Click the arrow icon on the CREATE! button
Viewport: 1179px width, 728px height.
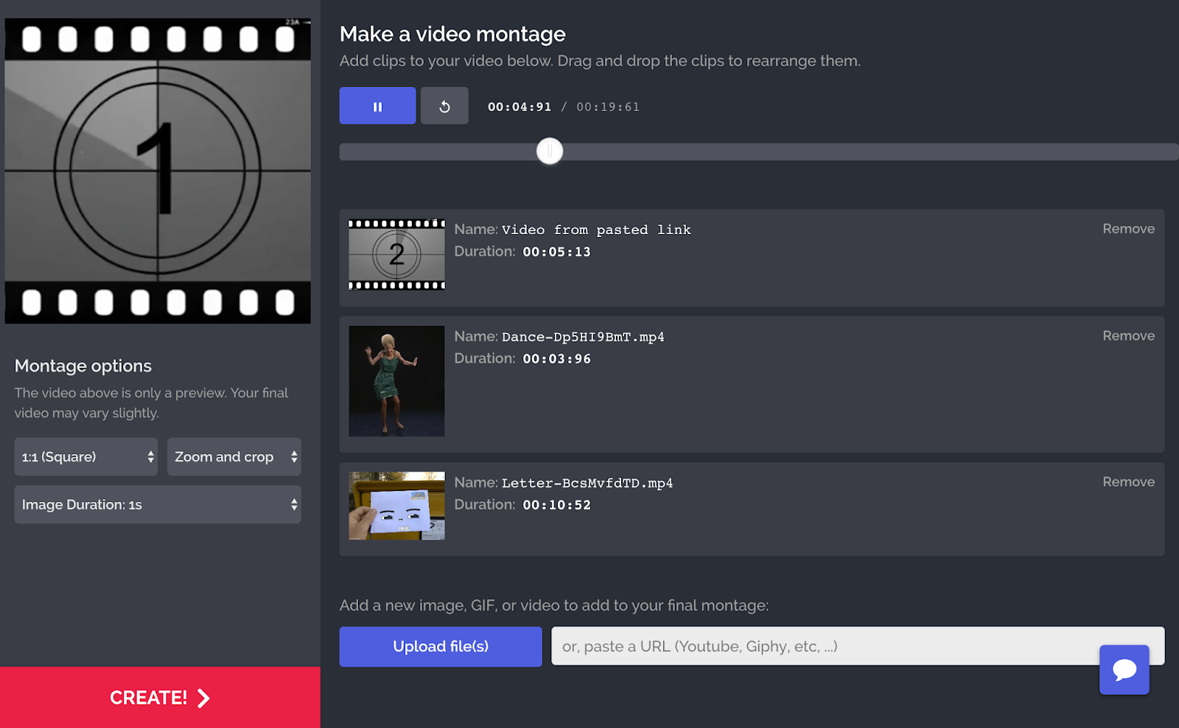click(204, 698)
